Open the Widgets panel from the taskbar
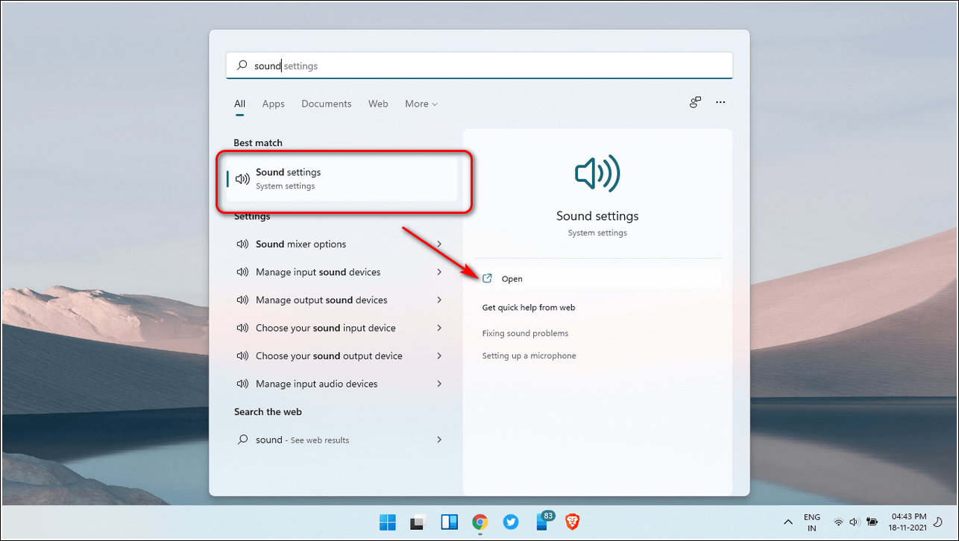 point(449,522)
